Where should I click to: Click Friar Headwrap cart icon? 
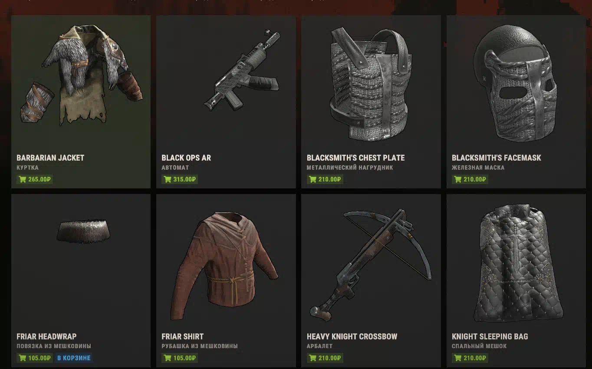(22, 358)
